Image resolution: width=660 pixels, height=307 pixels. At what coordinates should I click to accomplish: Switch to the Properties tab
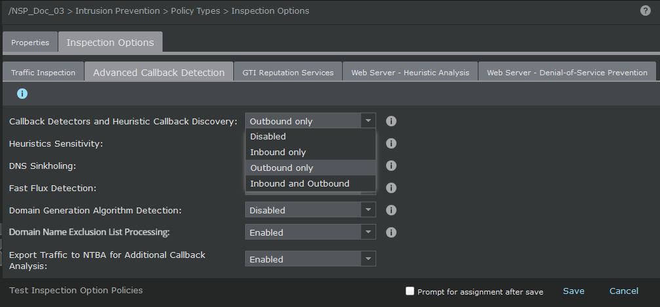coord(30,43)
